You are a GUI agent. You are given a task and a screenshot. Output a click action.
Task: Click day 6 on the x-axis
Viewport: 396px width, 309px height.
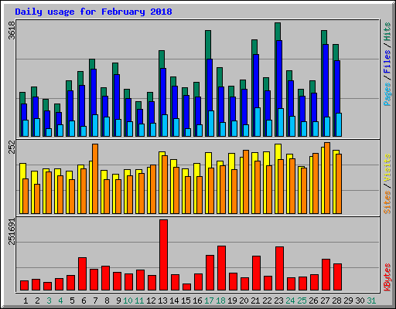(84, 301)
